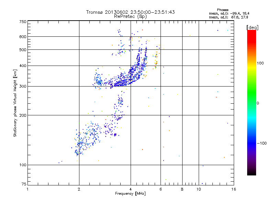
Task: Click the 'RwPretec (8p)' subtitle
Action: coord(130,16)
